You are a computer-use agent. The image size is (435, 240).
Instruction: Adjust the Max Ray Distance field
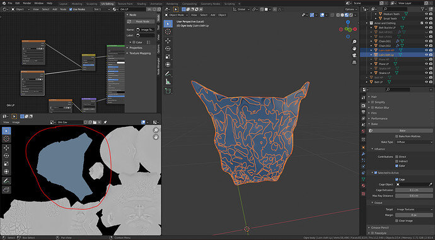pos(414,196)
